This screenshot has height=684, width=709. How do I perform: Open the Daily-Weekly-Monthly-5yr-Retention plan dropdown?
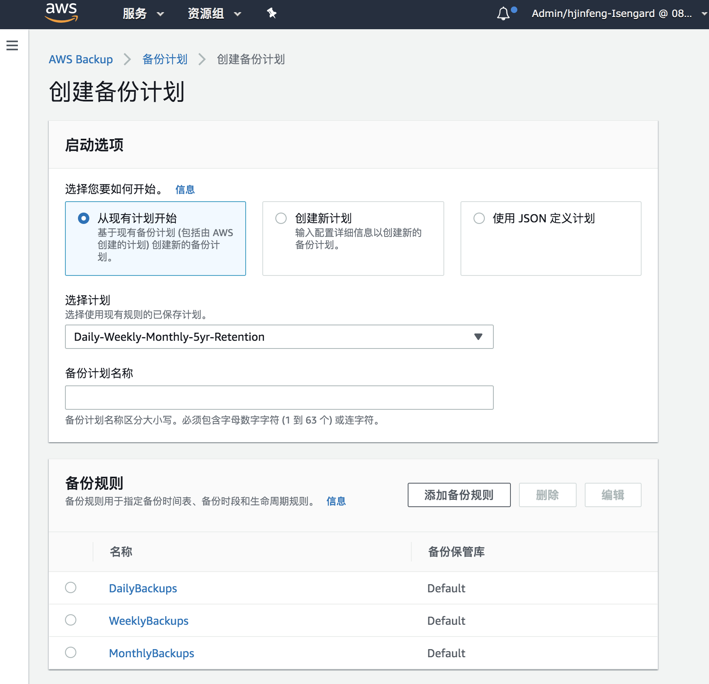(279, 337)
